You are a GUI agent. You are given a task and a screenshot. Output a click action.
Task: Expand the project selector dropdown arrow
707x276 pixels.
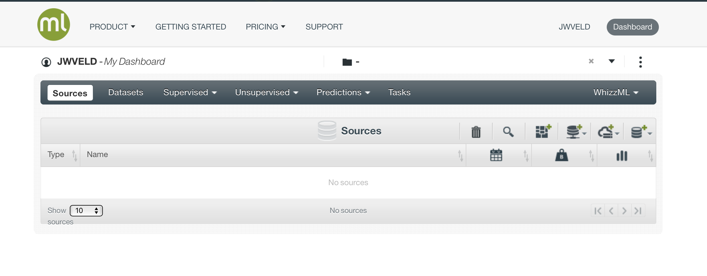(x=612, y=61)
